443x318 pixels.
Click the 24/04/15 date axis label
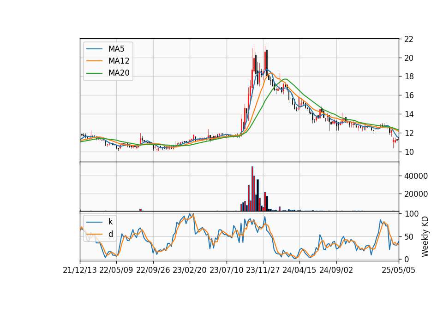point(299,270)
